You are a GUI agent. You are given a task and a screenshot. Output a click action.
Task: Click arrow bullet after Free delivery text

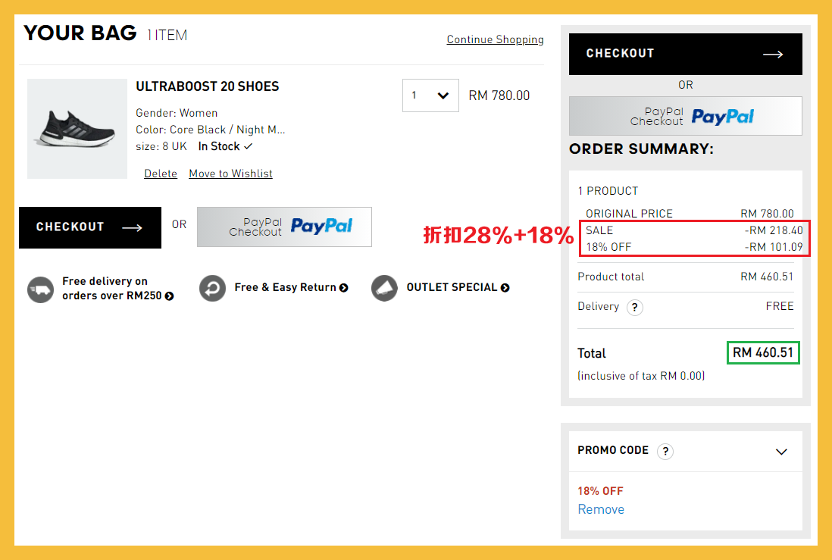pos(170,296)
